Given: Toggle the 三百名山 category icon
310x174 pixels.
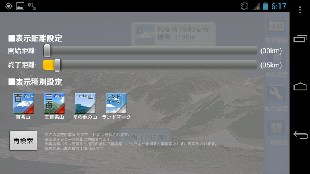Looking at the screenshot, I should [54, 103].
